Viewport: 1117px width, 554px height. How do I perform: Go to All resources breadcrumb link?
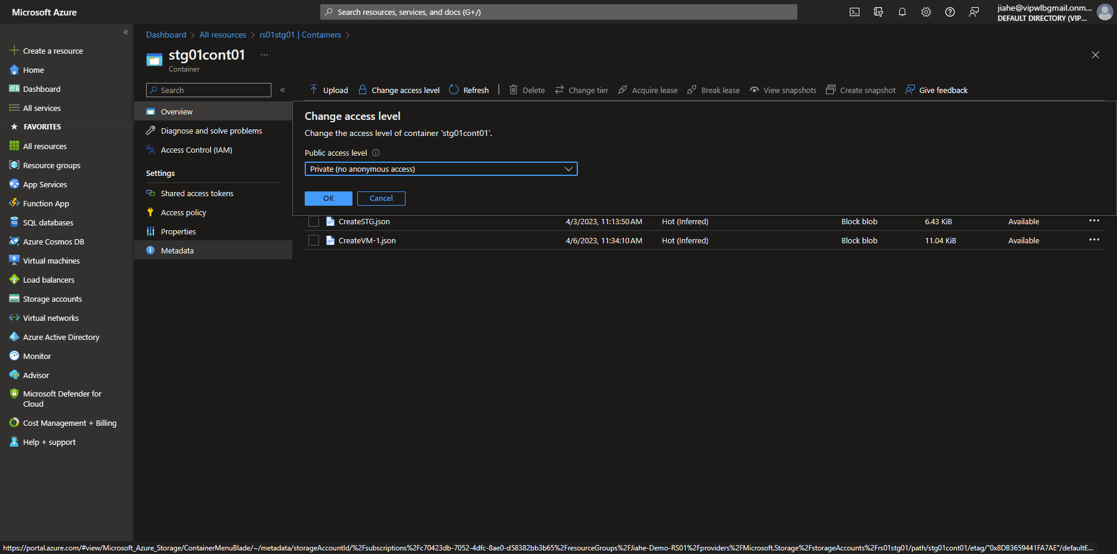(222, 35)
